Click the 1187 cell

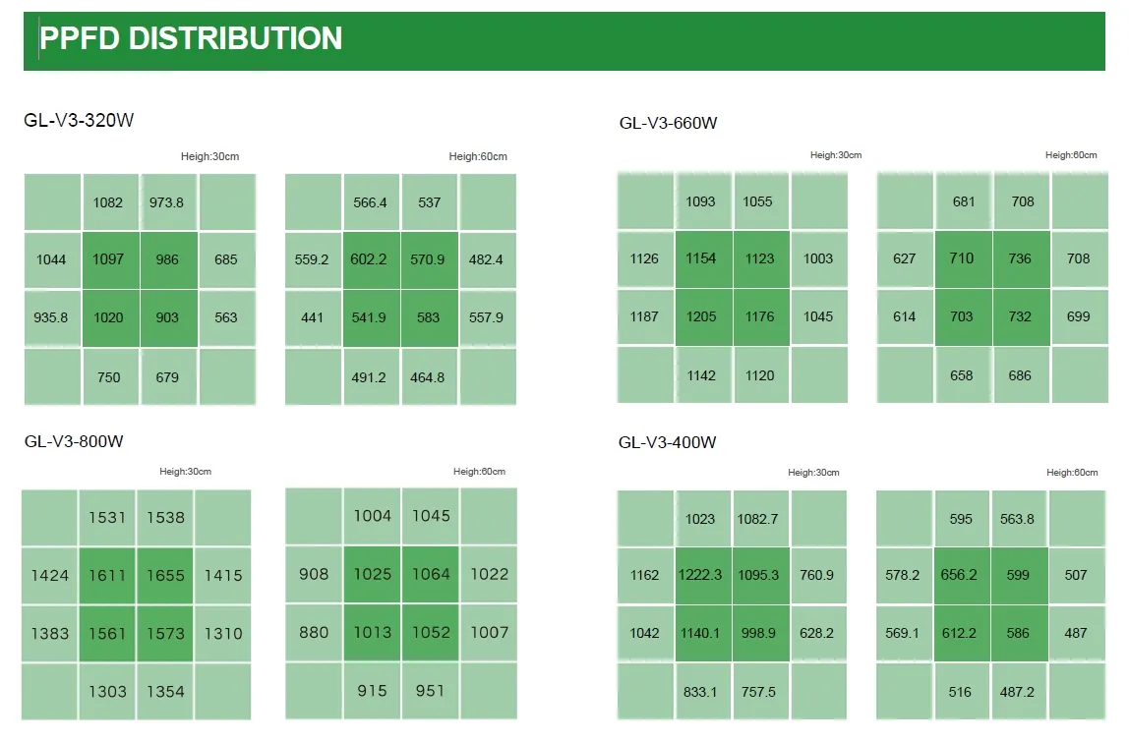644,316
